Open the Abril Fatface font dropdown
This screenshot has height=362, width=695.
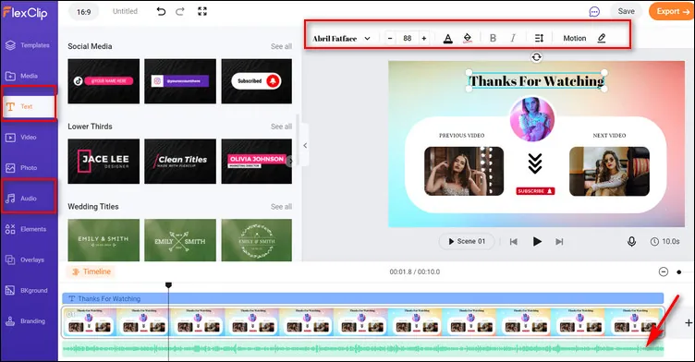tap(341, 39)
